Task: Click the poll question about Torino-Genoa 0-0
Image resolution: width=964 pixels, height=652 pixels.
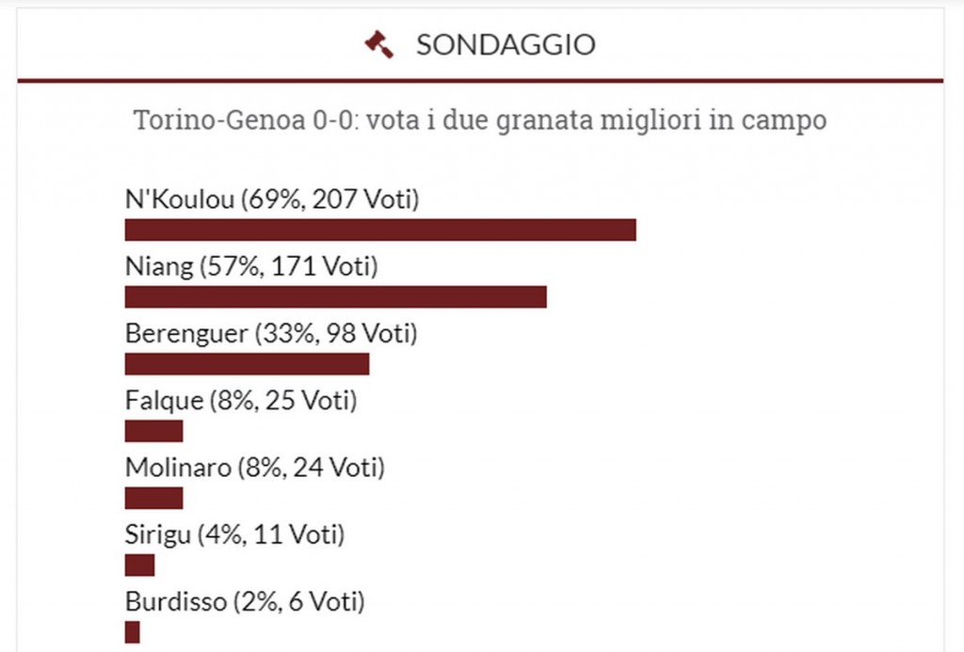Action: [x=480, y=119]
